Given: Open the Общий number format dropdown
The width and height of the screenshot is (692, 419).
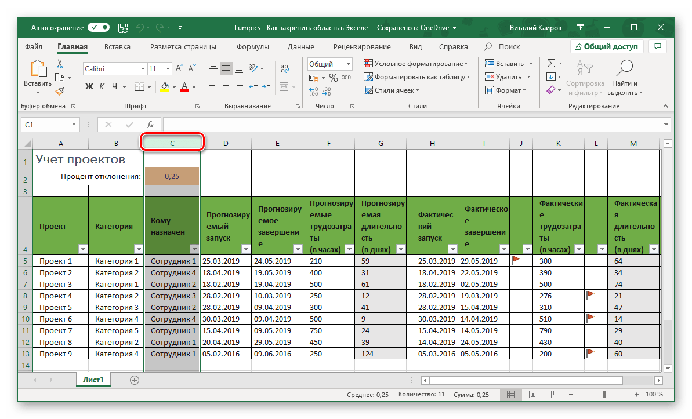Looking at the screenshot, I should (348, 64).
